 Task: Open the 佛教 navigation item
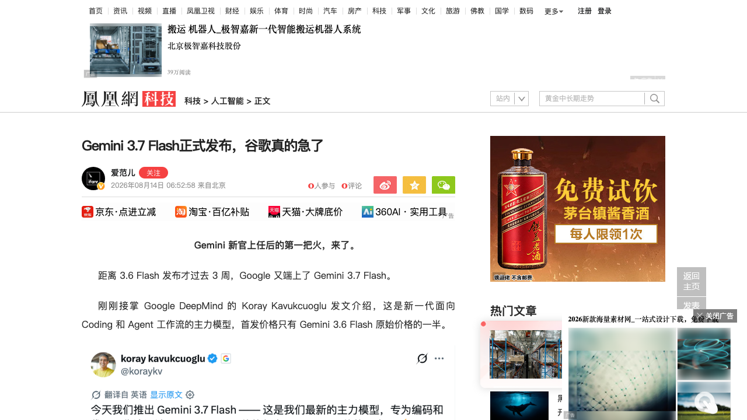pyautogui.click(x=477, y=10)
